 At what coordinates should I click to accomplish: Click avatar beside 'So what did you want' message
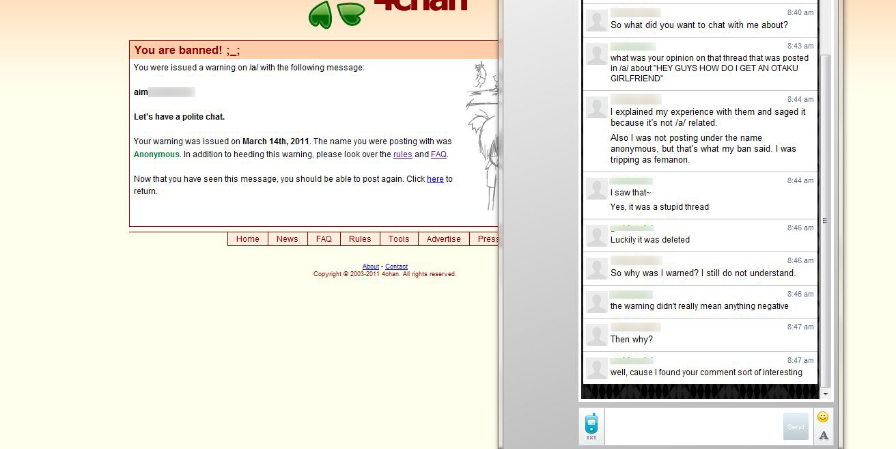click(x=597, y=21)
